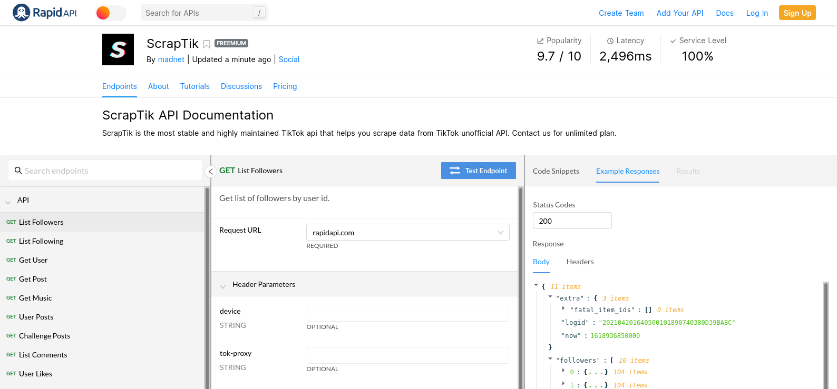
Task: Open the Social link
Action: [289, 59]
